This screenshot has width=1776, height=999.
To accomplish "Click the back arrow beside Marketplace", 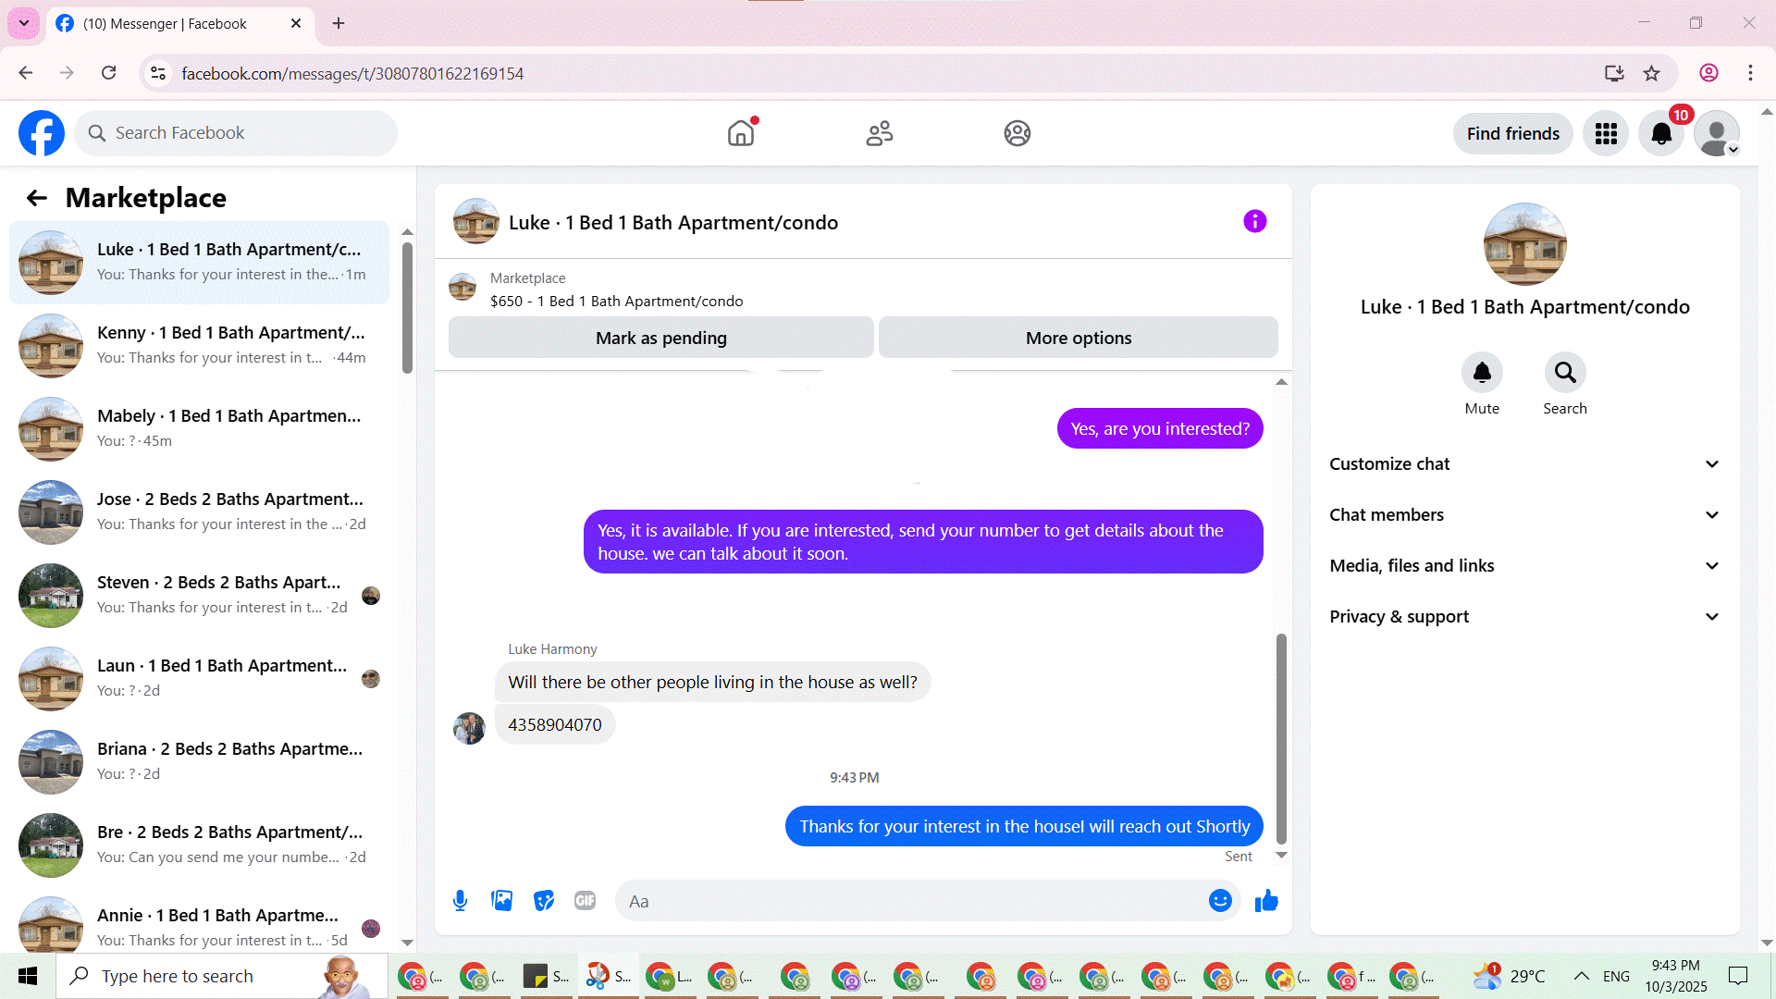I will coord(37,198).
